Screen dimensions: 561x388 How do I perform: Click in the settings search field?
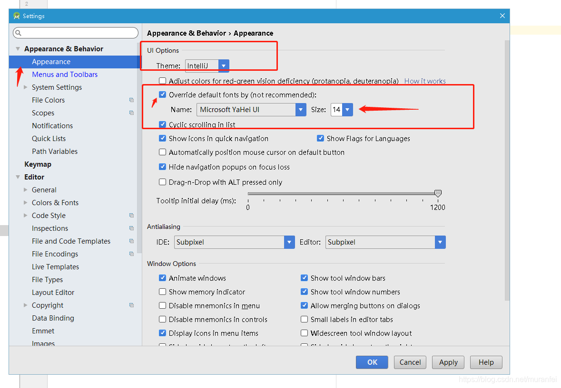coord(76,33)
